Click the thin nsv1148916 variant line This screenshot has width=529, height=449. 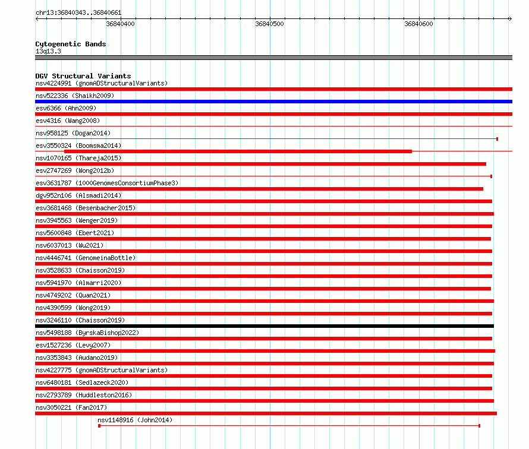tap(289, 426)
